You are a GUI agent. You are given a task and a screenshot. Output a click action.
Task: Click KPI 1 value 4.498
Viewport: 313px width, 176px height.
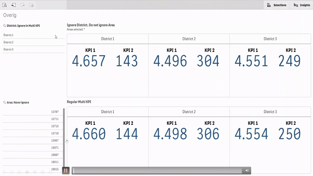(170, 134)
